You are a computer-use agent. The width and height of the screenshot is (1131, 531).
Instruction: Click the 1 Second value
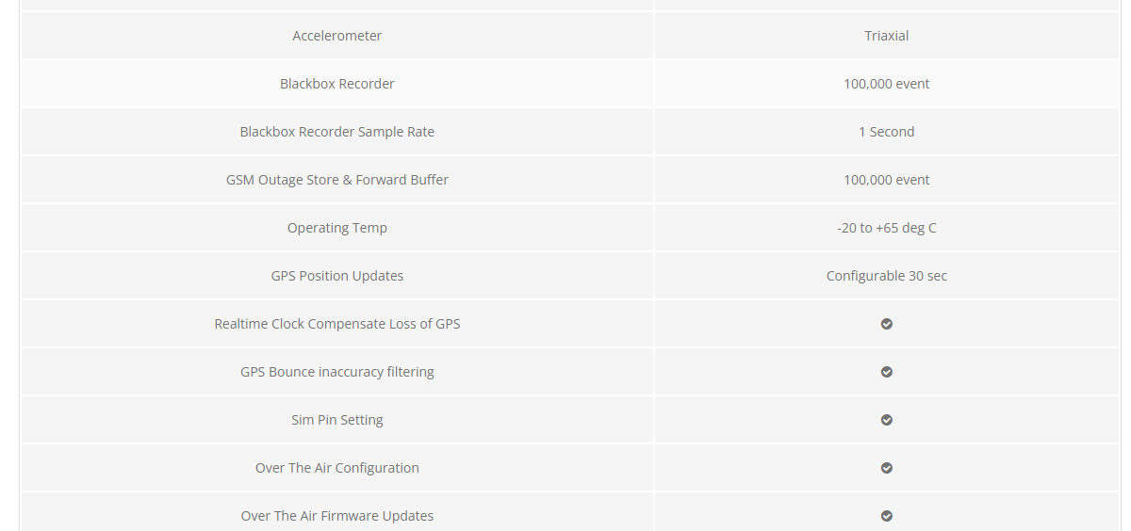[x=887, y=132]
